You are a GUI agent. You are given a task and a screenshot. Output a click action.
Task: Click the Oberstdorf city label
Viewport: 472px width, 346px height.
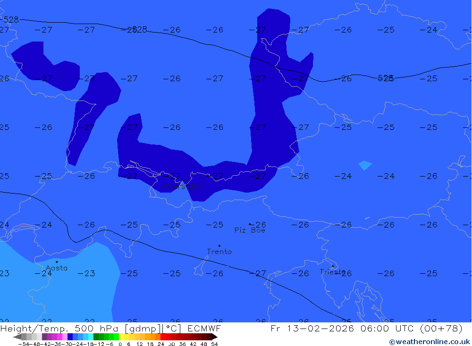[184, 186]
